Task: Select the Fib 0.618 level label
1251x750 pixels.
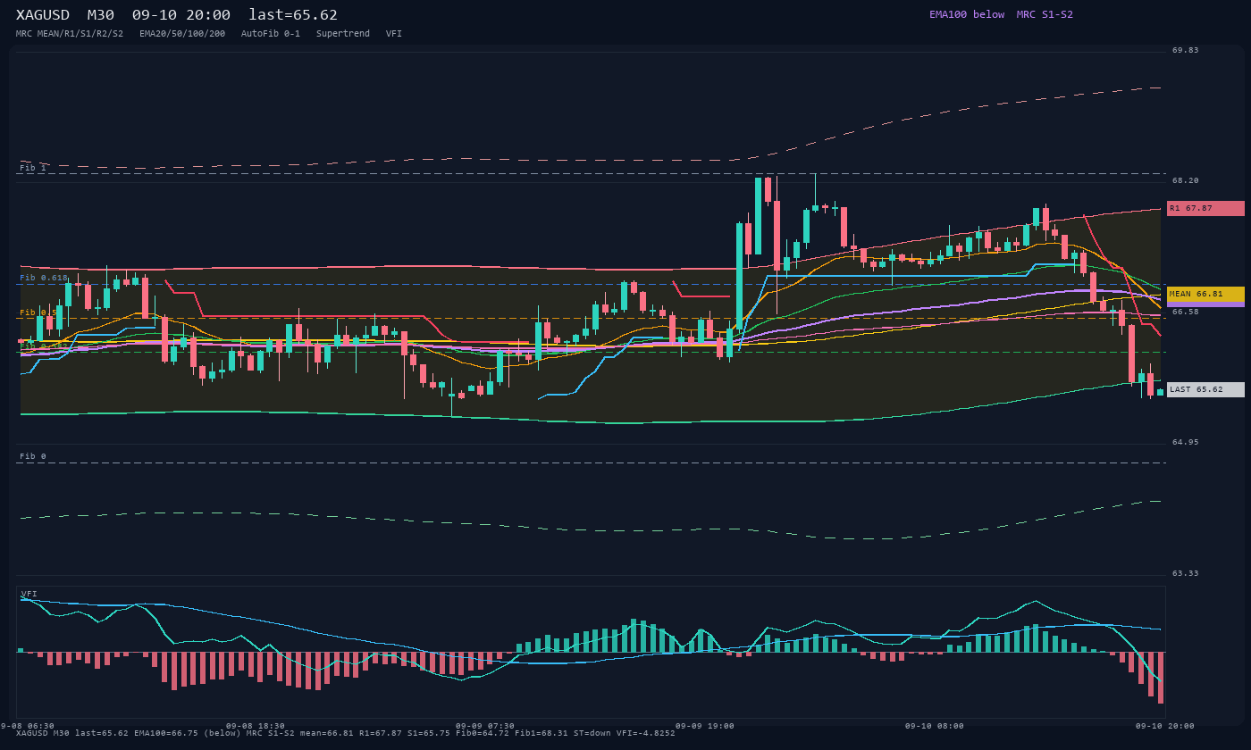Action: point(44,278)
